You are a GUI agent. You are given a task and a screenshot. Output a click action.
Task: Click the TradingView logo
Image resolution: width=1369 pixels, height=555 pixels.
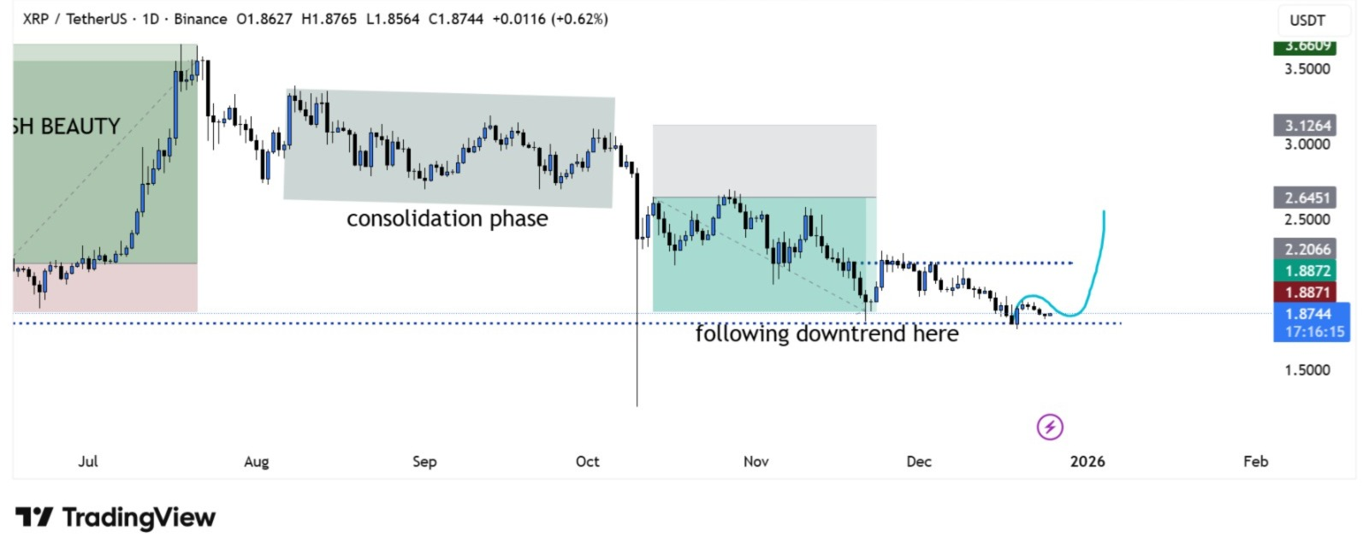click(116, 517)
